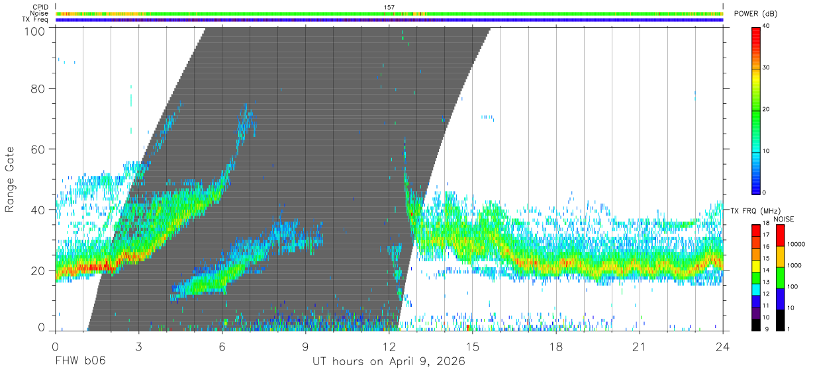Click the 80 range gate tick label
The height and width of the screenshot is (375, 813).
point(38,88)
